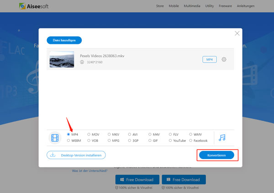Select the GIF format option
This screenshot has width=274, height=193.
(150, 141)
